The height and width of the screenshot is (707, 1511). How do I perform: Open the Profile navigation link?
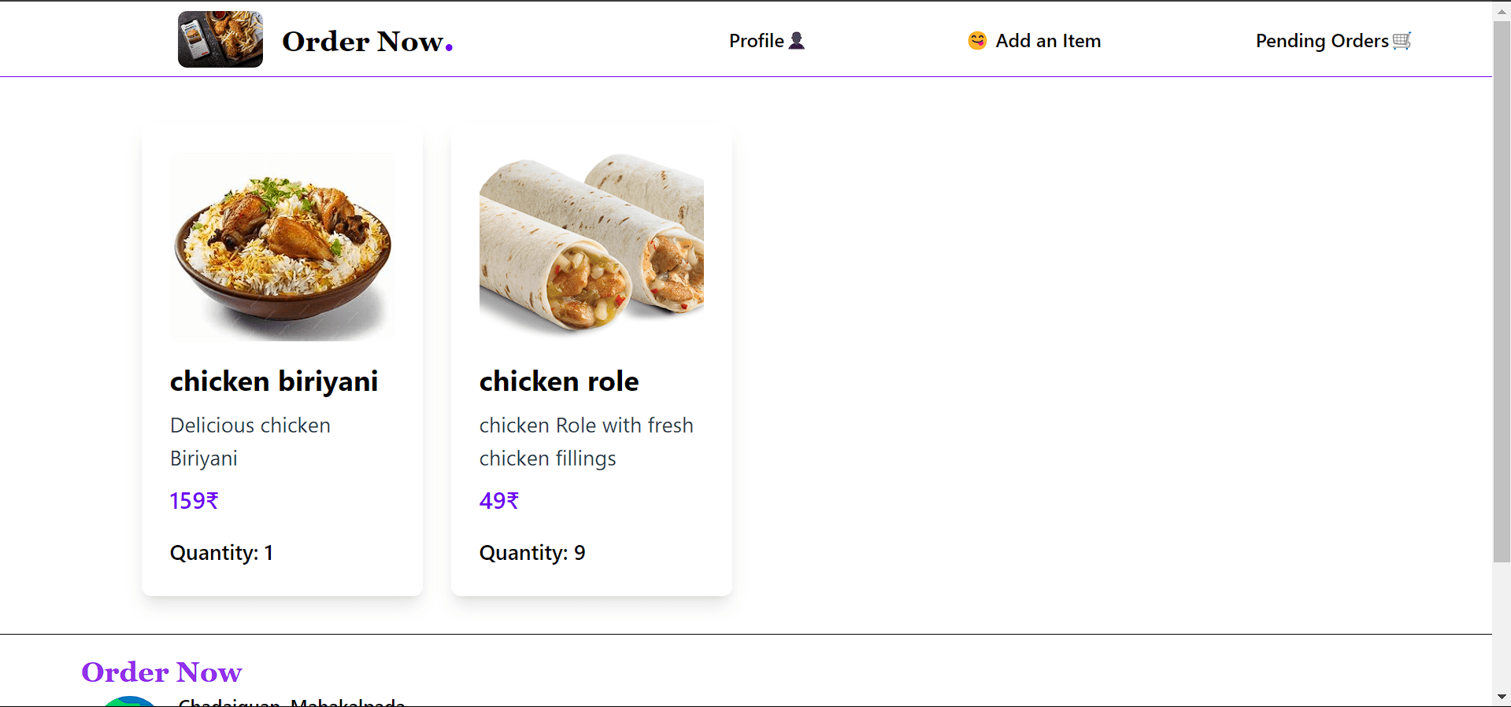[757, 41]
